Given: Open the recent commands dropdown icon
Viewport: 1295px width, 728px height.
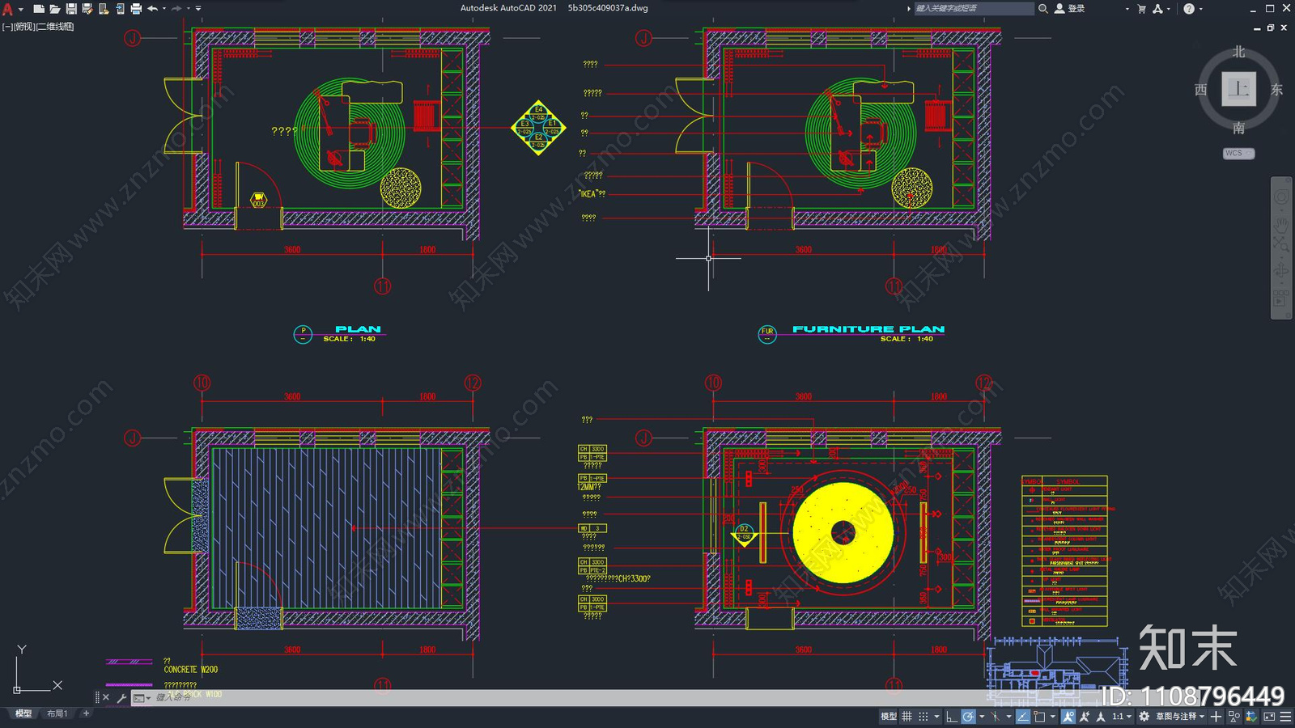Looking at the screenshot, I should (142, 697).
